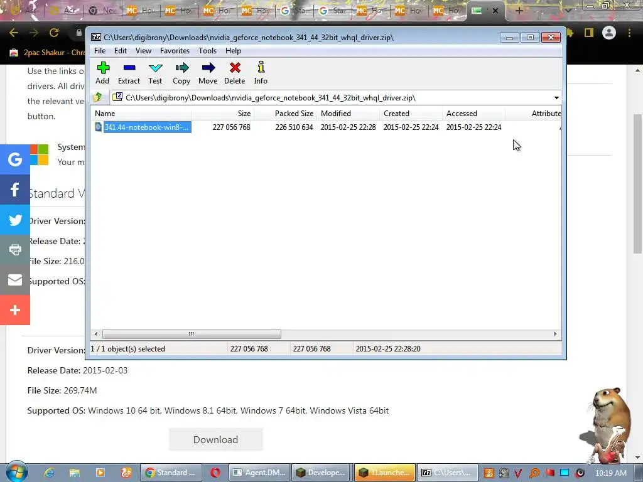Expand the 7-Zip address path dropdown
The width and height of the screenshot is (643, 482).
point(556,97)
